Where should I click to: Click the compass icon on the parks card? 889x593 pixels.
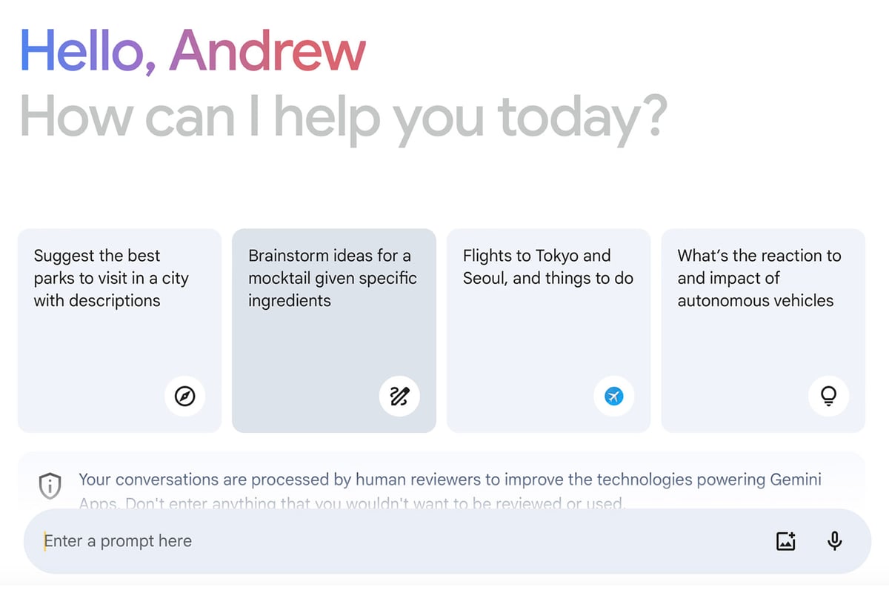[184, 397]
